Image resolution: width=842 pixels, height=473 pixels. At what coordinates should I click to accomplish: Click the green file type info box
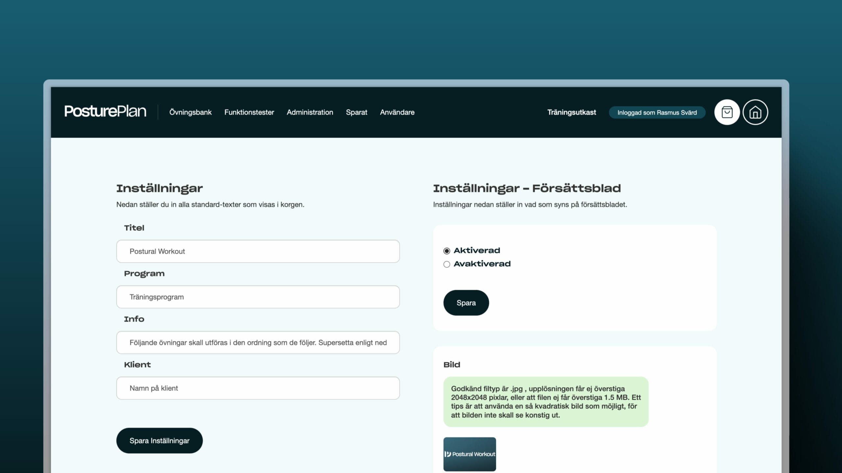tap(546, 402)
